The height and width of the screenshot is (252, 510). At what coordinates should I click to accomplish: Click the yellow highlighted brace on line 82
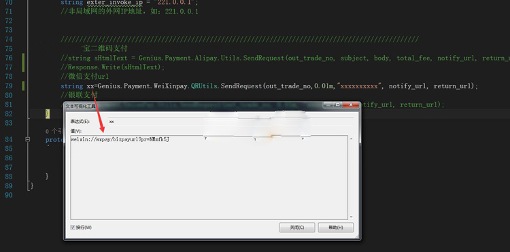[x=48, y=113]
